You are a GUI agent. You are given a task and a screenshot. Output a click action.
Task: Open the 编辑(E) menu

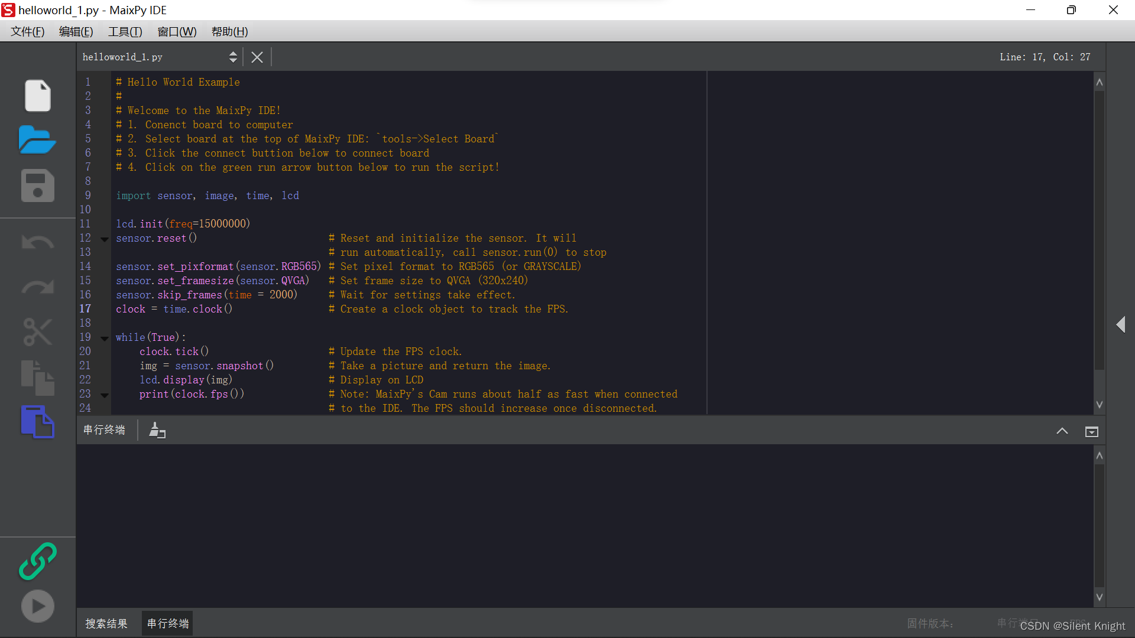[76, 32]
